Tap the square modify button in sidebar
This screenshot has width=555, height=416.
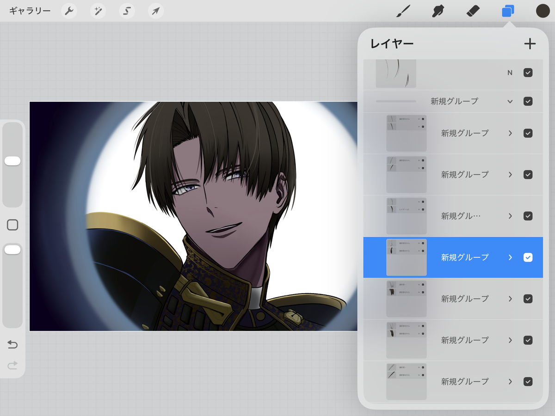(x=12, y=225)
